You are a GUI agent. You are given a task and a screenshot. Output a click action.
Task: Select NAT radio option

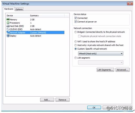tap(75, 41)
